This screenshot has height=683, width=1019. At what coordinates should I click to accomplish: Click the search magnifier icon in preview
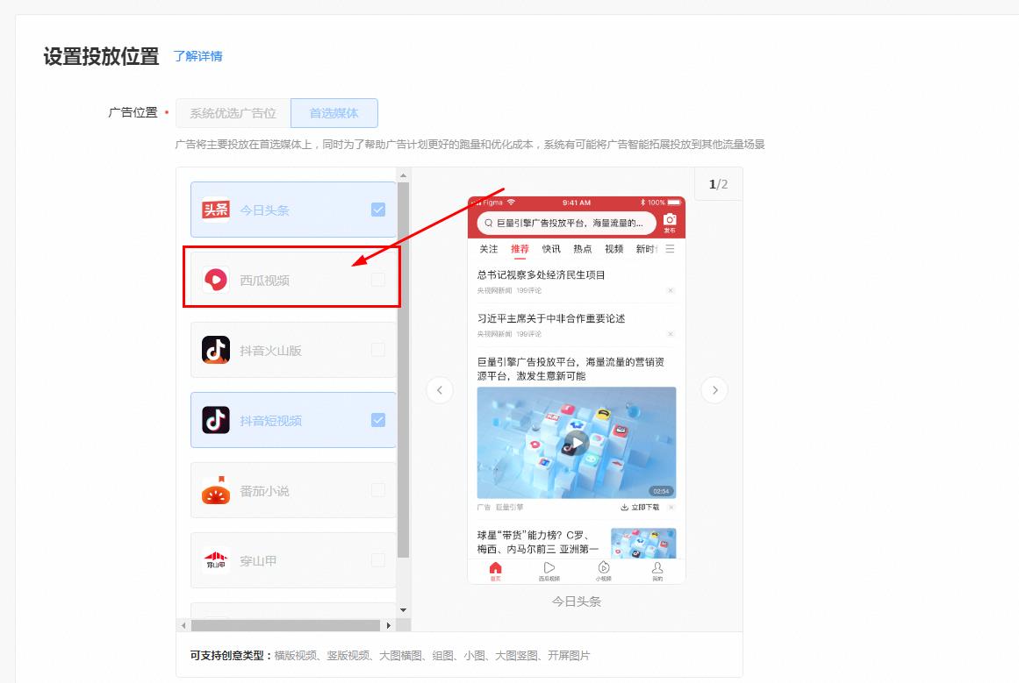coord(489,223)
